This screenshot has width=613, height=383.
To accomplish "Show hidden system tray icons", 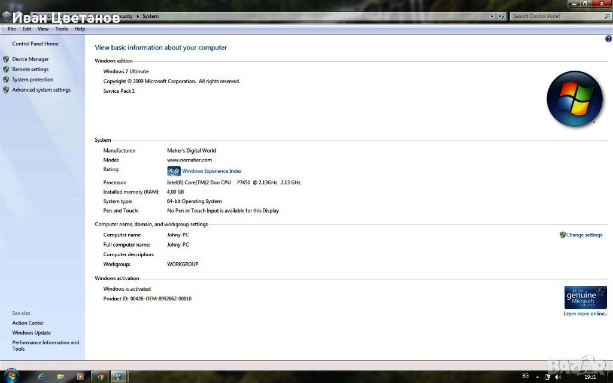I will click(538, 377).
